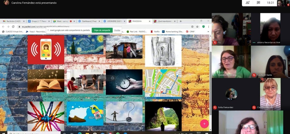Bookmark this page with the star icon
This screenshot has width=290, height=134.
[x=197, y=26]
